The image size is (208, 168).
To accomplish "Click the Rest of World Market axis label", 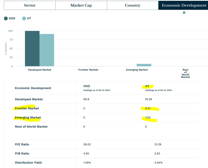I will point(185,73).
